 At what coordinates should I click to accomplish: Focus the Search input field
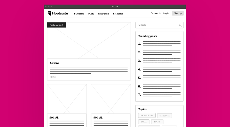[x=159, y=25]
